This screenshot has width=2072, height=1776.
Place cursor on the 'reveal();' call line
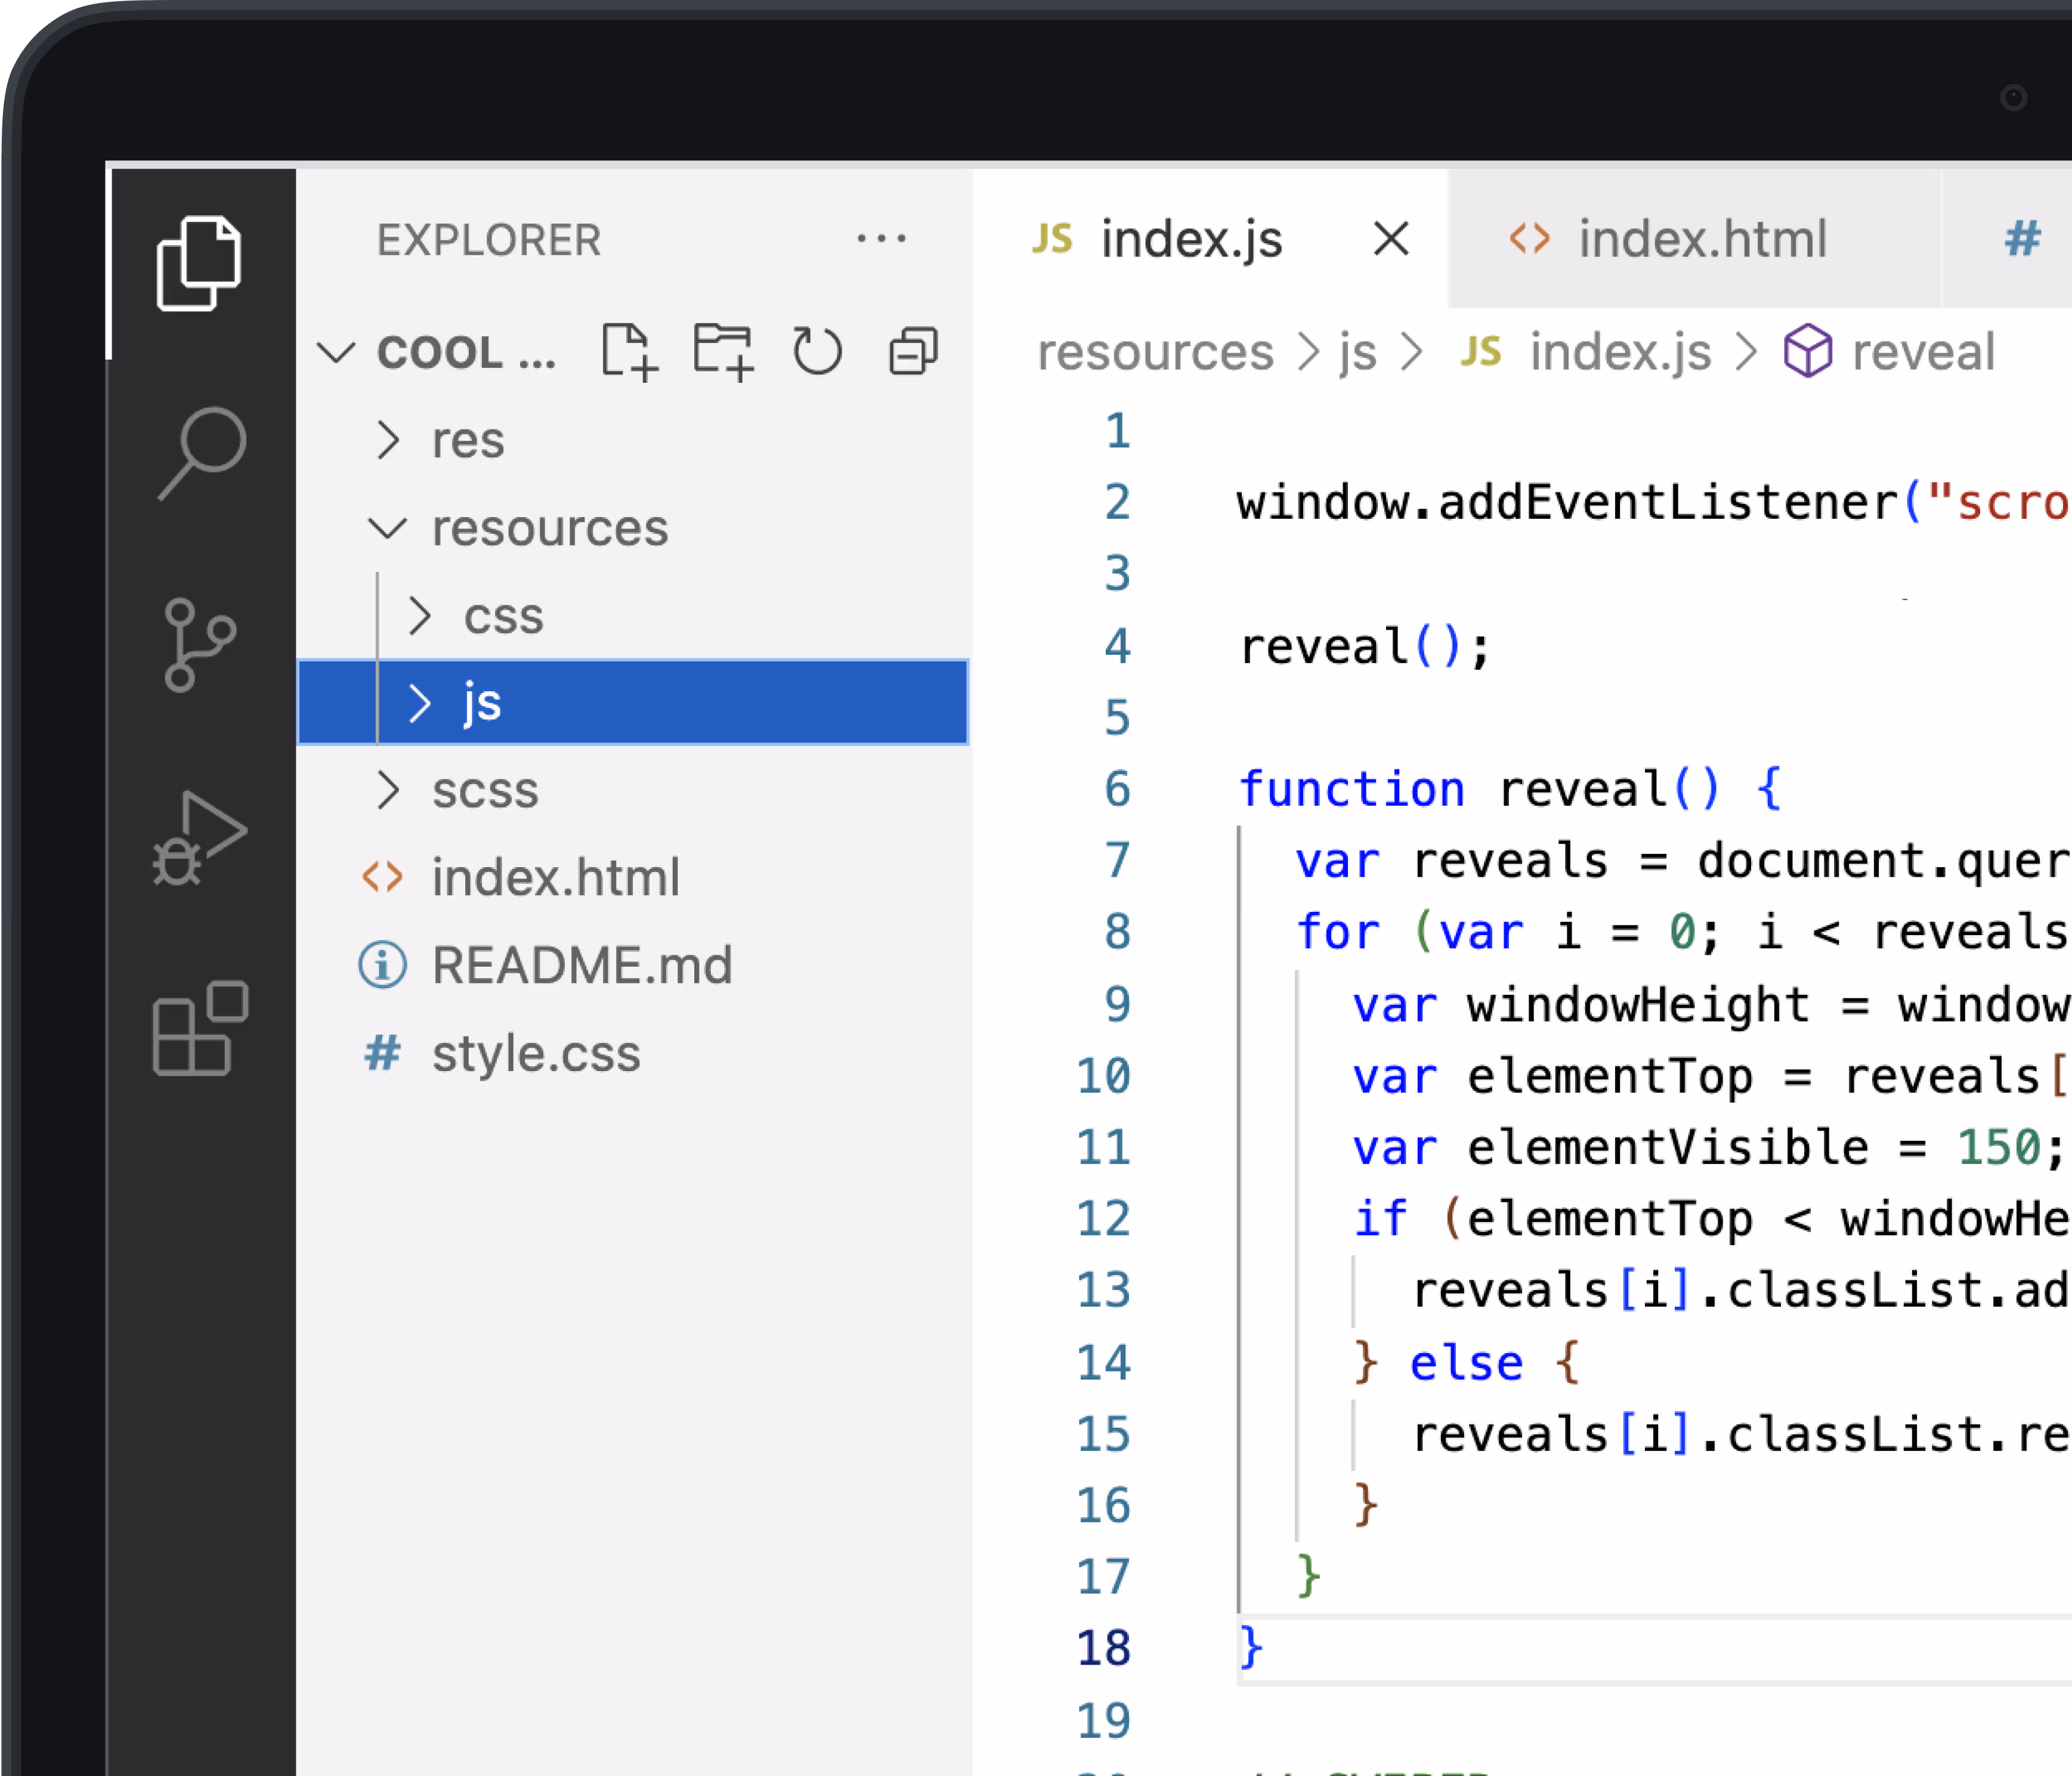coord(1365,646)
